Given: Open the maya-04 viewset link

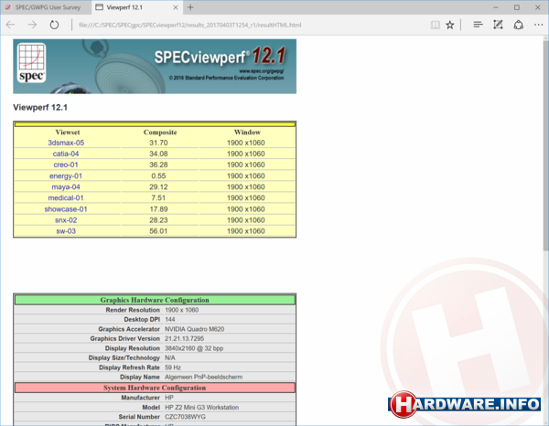Looking at the screenshot, I should 66,187.
